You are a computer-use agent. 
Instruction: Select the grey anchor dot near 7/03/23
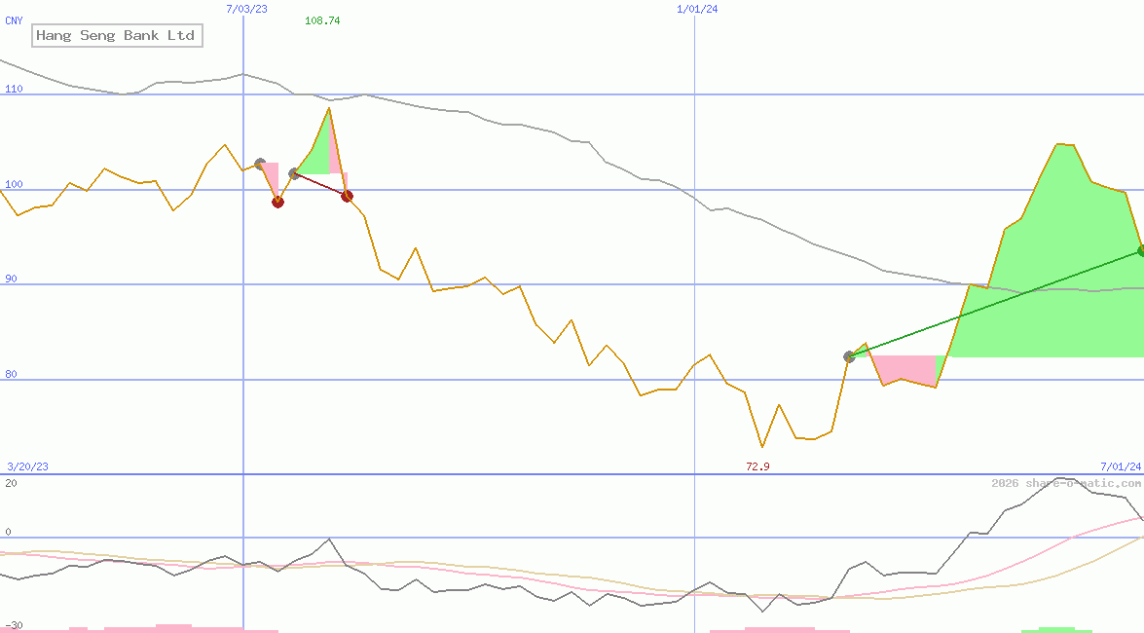pos(259,163)
